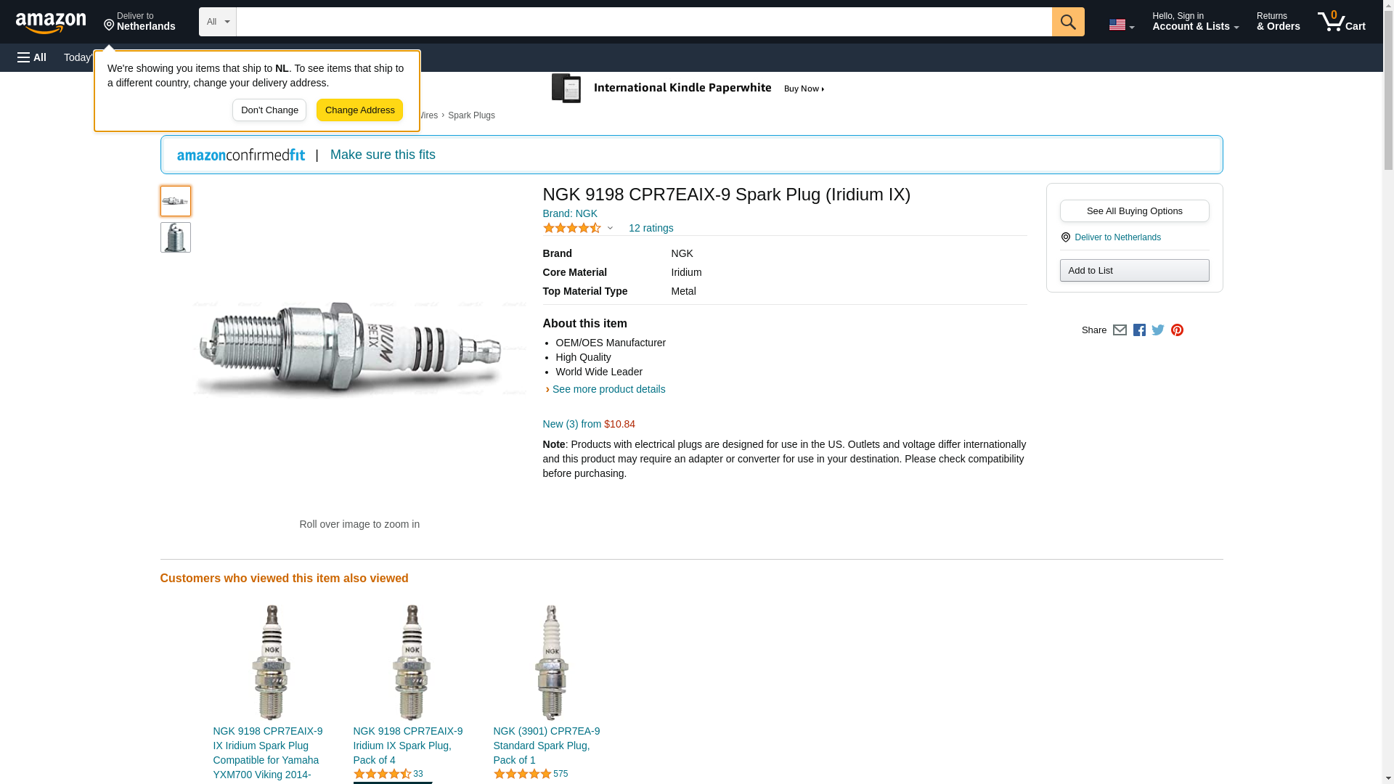Expand the star rating breakdown arrow
The image size is (1394, 784).
pos(610,229)
